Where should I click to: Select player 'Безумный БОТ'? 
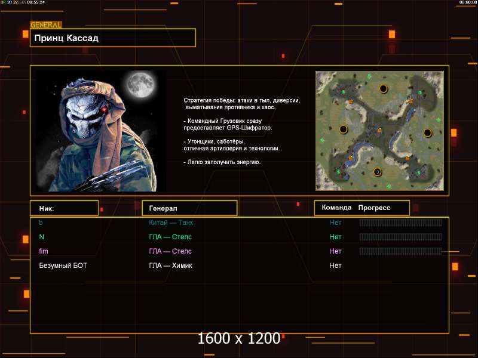[x=63, y=266]
